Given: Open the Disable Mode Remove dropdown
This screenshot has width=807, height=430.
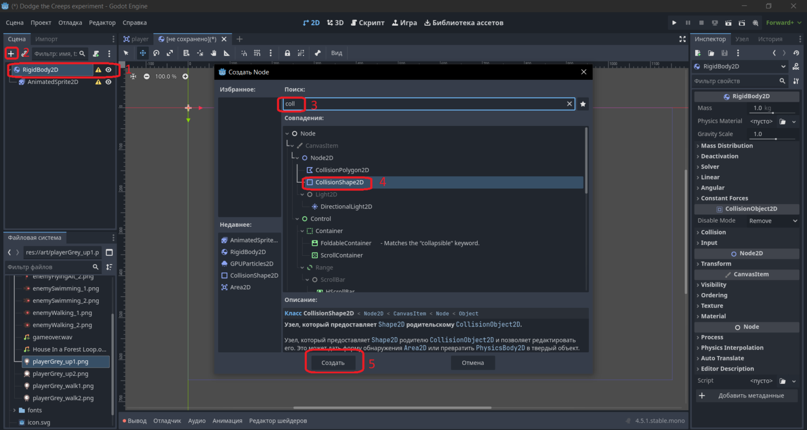Looking at the screenshot, I should (773, 221).
